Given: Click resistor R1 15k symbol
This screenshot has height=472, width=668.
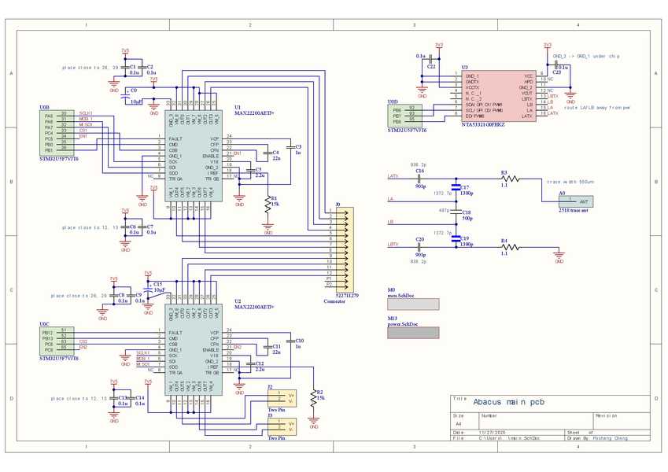Looking at the screenshot, I should (x=268, y=204).
